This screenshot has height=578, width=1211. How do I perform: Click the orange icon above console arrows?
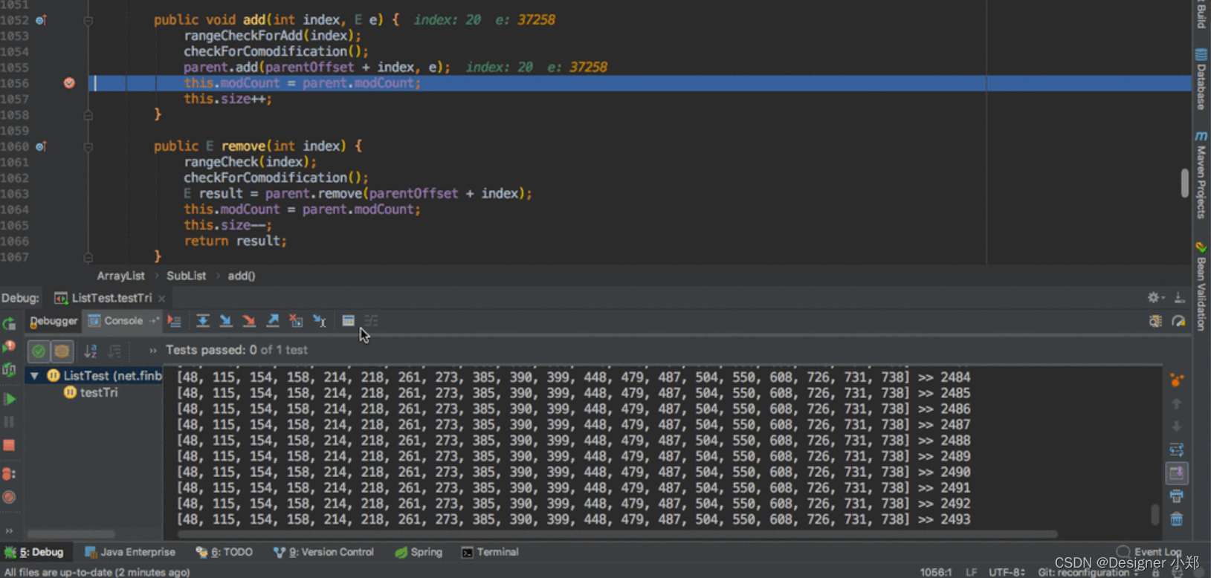tap(1176, 380)
